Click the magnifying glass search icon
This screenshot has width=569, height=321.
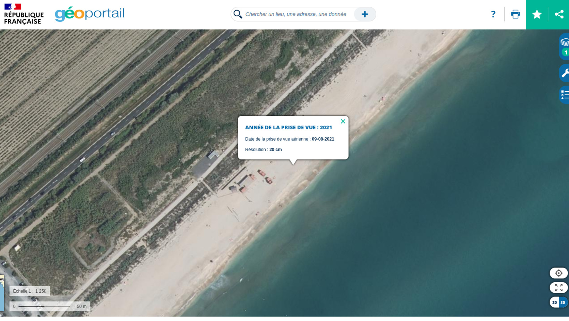point(238,14)
